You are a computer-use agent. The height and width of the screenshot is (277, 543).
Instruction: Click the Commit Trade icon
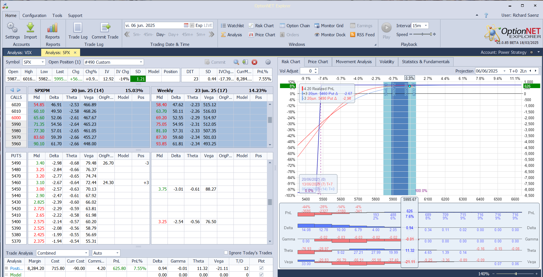point(105,28)
